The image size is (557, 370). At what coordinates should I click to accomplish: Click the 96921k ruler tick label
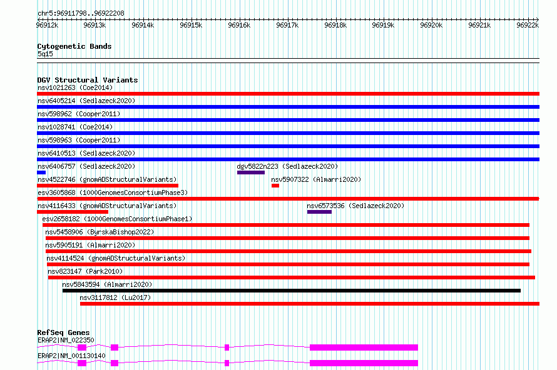pos(479,25)
